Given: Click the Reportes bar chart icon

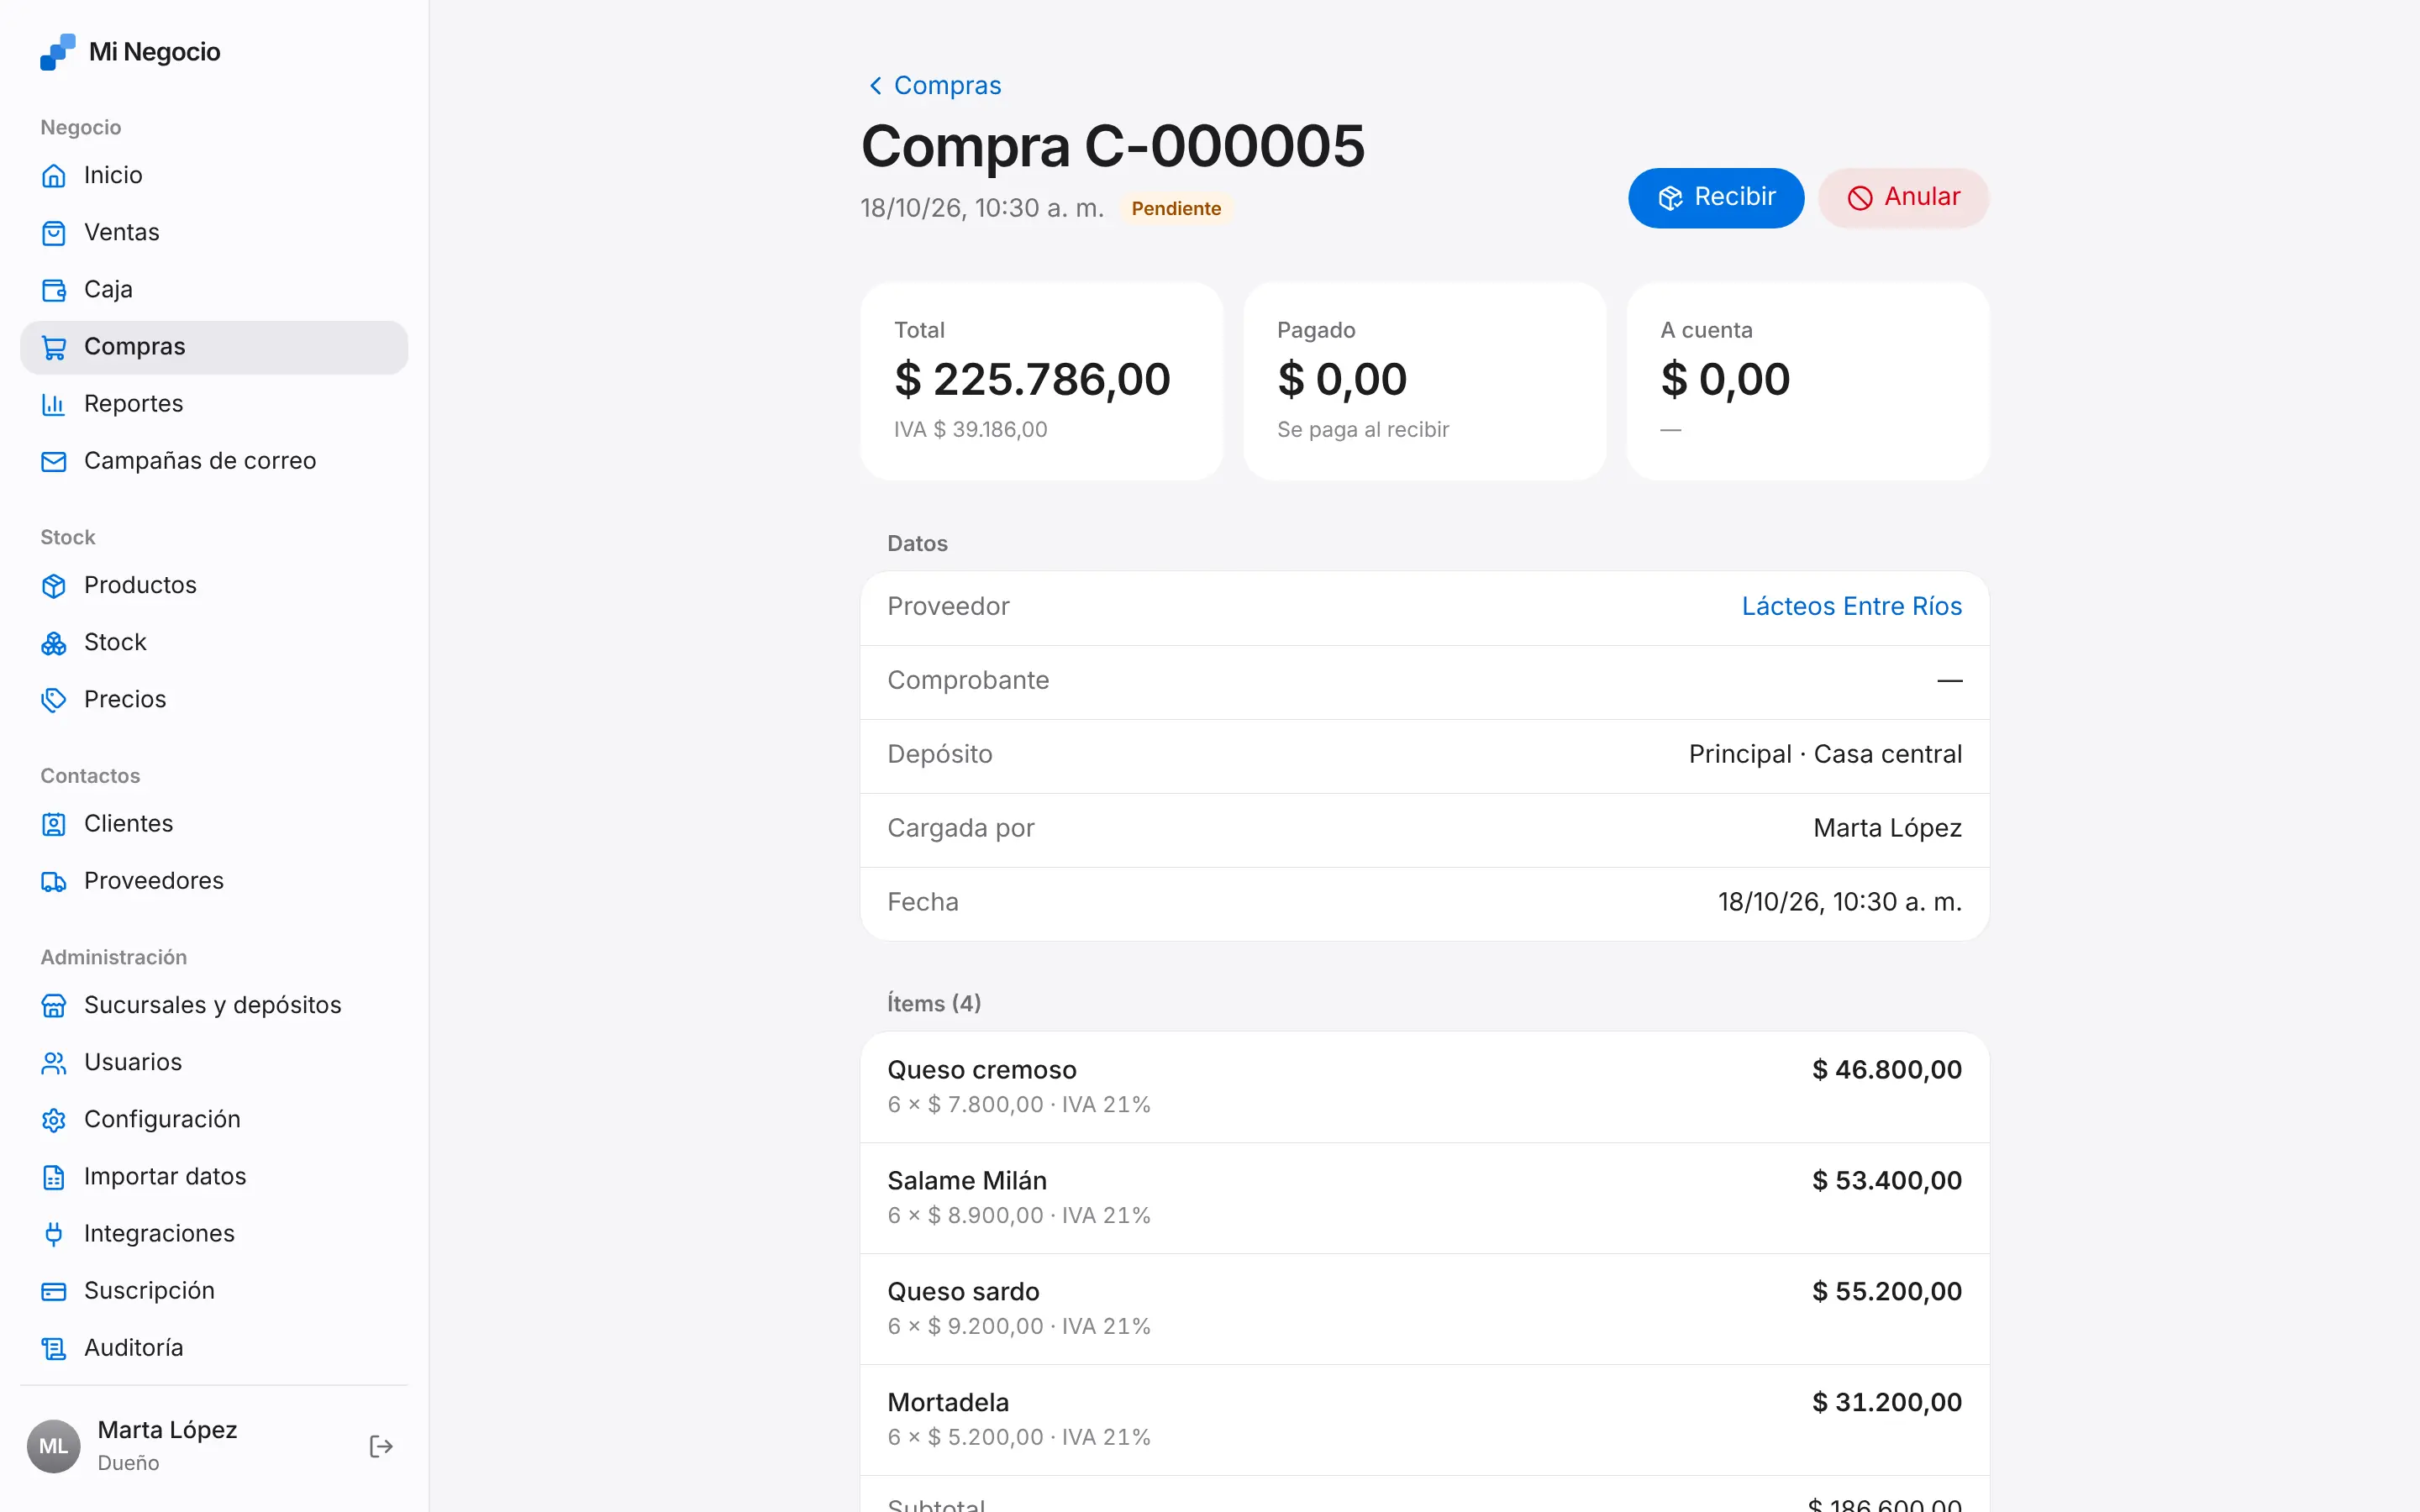Looking at the screenshot, I should [54, 404].
